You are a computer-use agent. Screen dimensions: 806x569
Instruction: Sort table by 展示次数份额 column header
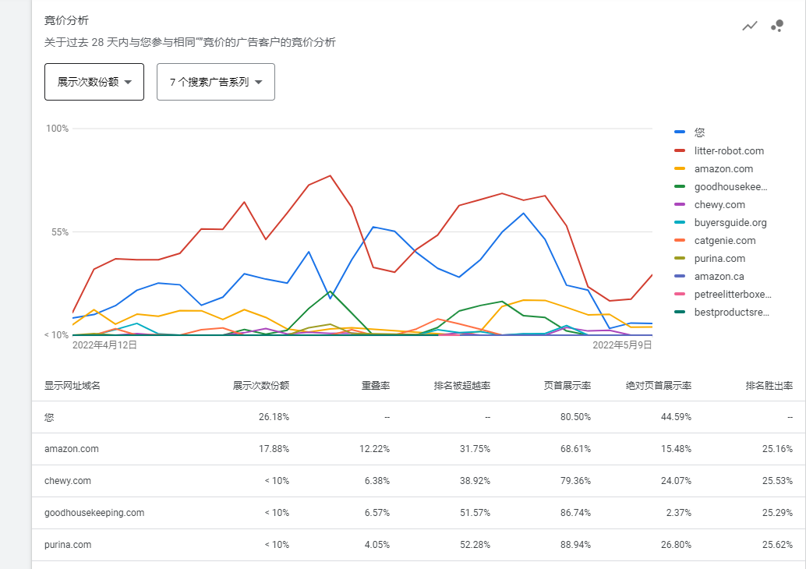[x=261, y=385]
